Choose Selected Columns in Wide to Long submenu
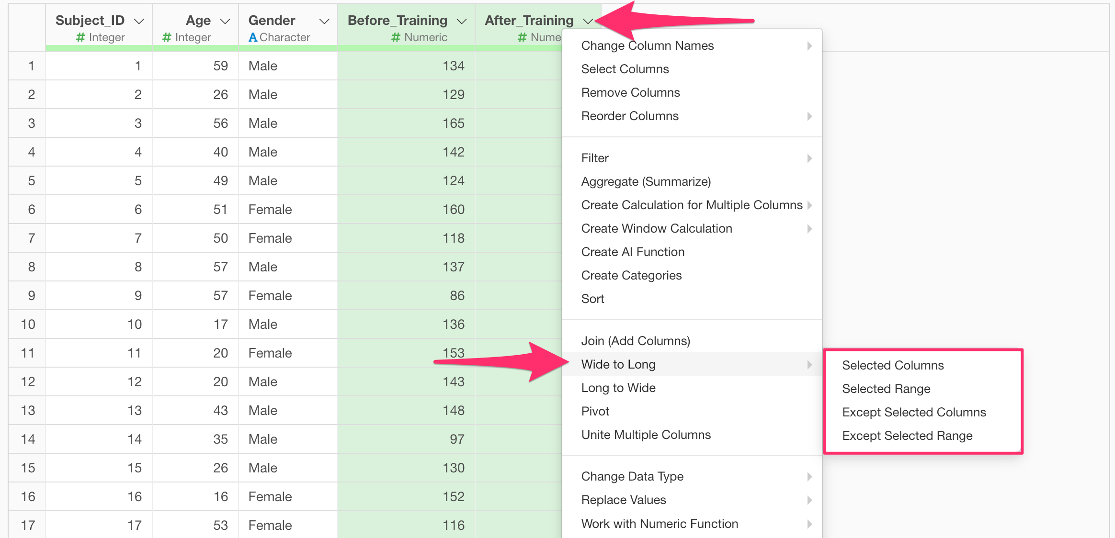The width and height of the screenshot is (1115, 538). point(893,365)
